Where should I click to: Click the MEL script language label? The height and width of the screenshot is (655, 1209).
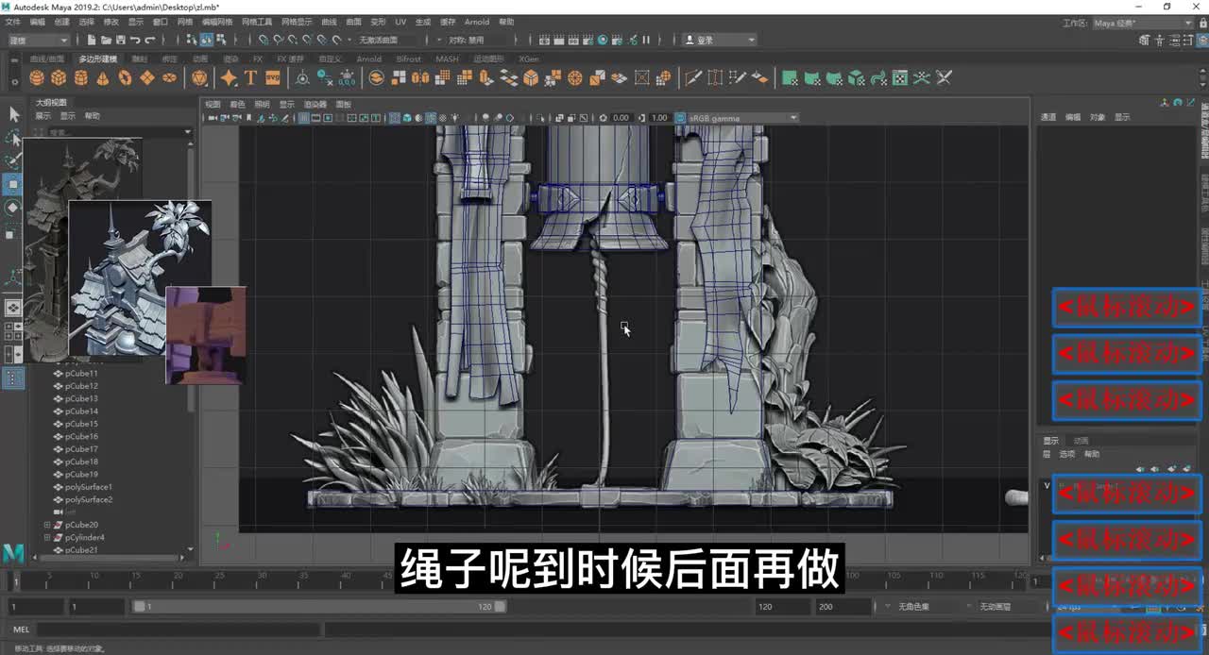(21, 630)
